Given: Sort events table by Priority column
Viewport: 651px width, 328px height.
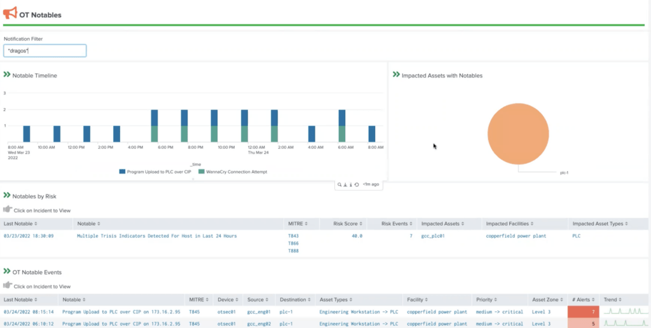Looking at the screenshot, I should (486, 300).
